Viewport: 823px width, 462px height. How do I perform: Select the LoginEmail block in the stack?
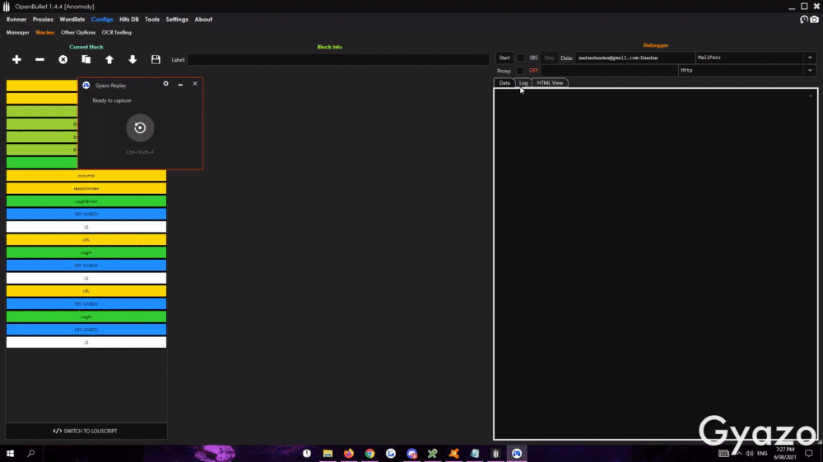pyautogui.click(x=86, y=201)
